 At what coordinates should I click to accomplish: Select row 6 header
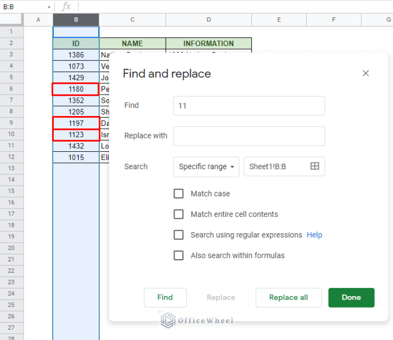tap(11, 88)
